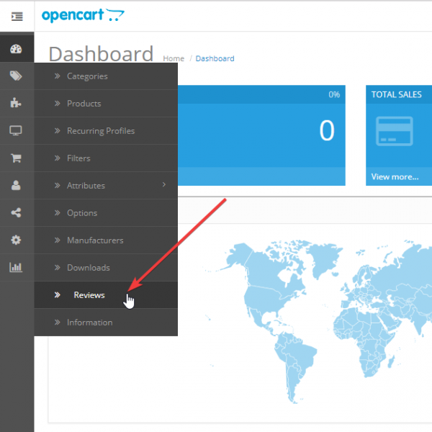Click the OpenCart logo
Image resolution: width=432 pixels, height=432 pixels.
coord(82,15)
